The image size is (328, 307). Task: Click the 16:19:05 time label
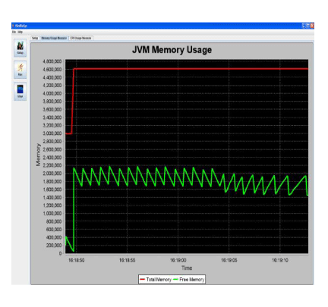point(229,260)
